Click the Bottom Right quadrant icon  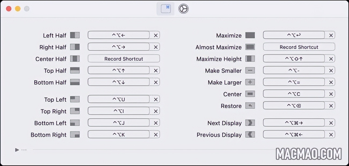pos(75,135)
